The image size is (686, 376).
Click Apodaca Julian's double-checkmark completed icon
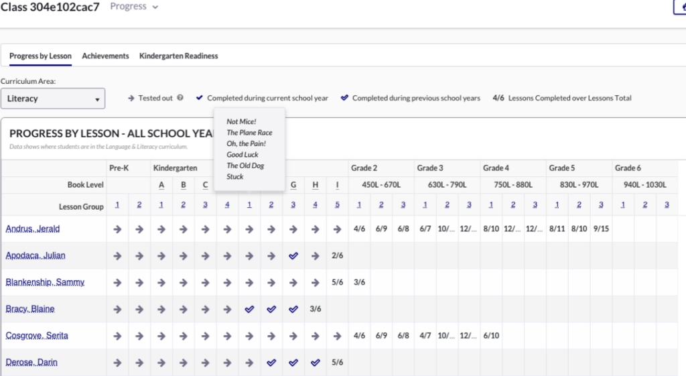(293, 255)
